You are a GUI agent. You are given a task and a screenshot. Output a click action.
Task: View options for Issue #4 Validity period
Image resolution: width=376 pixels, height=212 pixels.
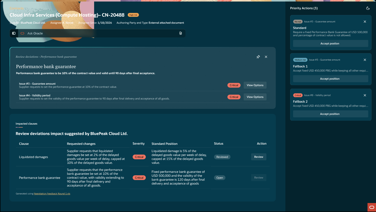(x=255, y=97)
